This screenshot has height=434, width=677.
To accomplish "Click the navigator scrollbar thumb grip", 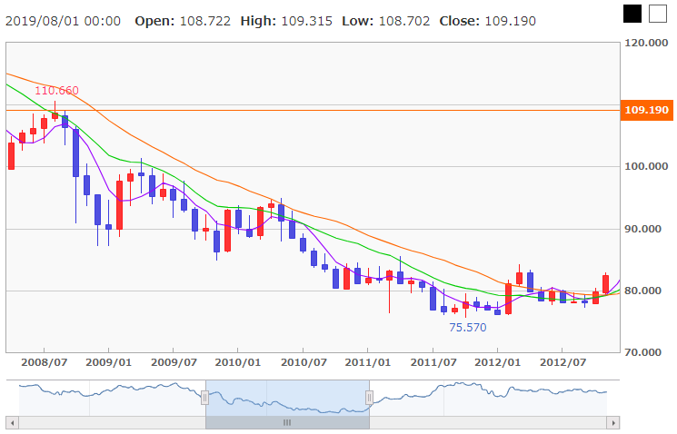I will click(287, 423).
